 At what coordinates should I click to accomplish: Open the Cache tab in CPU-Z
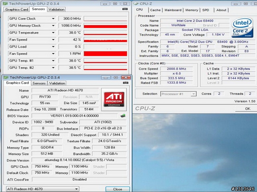pos(155,10)
